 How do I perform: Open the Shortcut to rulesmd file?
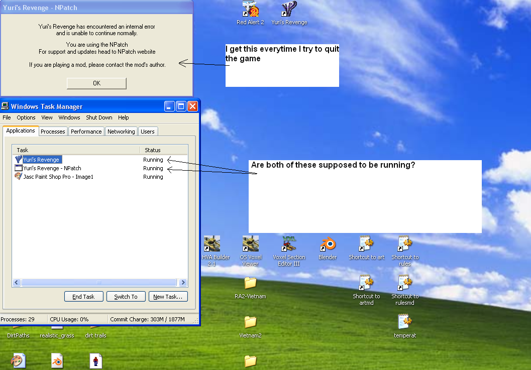click(x=405, y=290)
